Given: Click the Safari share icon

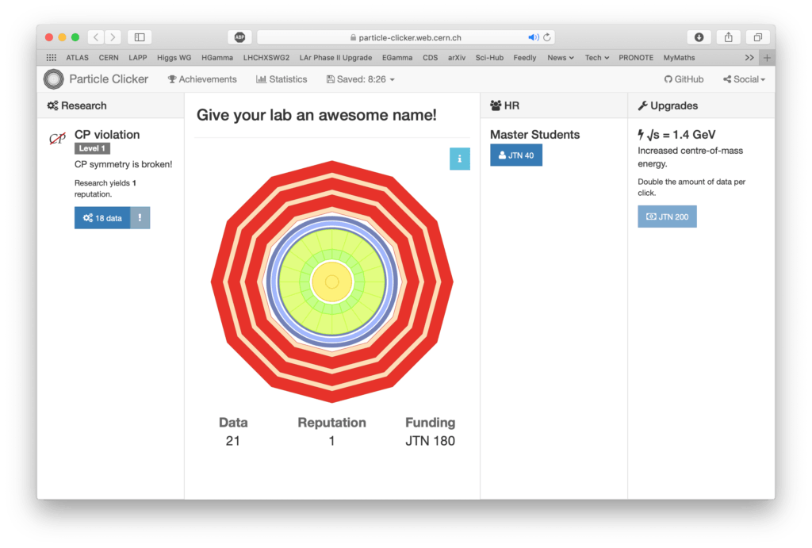Looking at the screenshot, I should point(728,37).
